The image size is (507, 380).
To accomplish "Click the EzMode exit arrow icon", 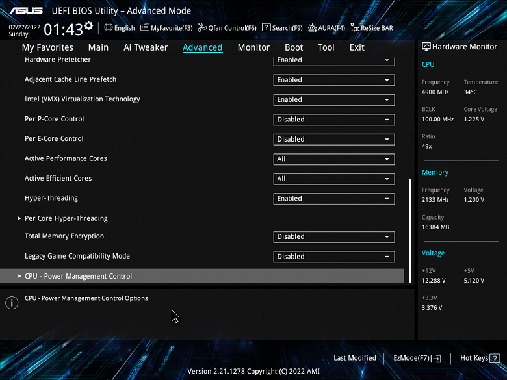I will [x=436, y=358].
